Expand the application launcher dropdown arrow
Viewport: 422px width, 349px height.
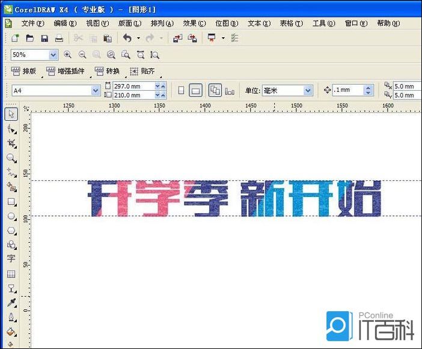click(223, 38)
